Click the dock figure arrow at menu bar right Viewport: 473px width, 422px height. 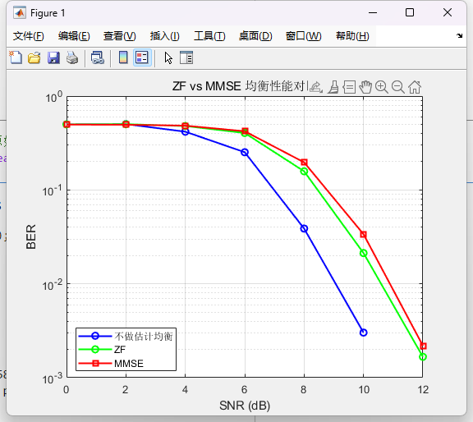pos(459,35)
